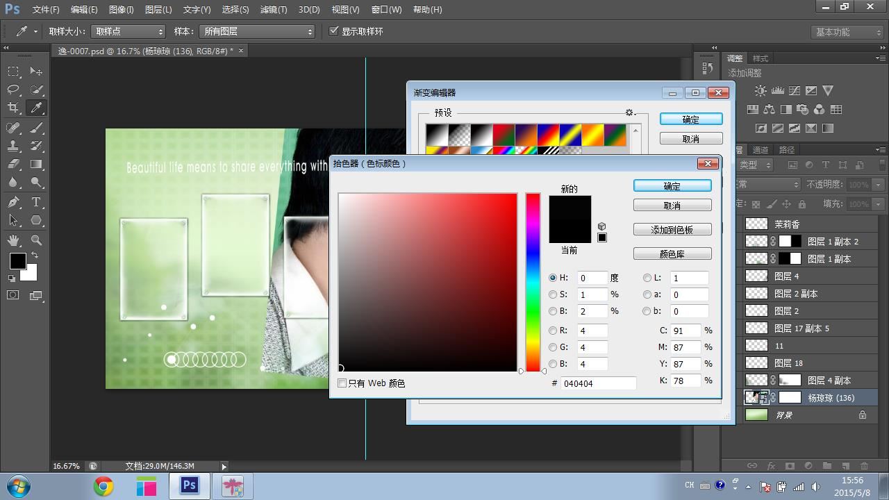Open the 取样大小 dropdown
The image size is (889, 500).
128,31
